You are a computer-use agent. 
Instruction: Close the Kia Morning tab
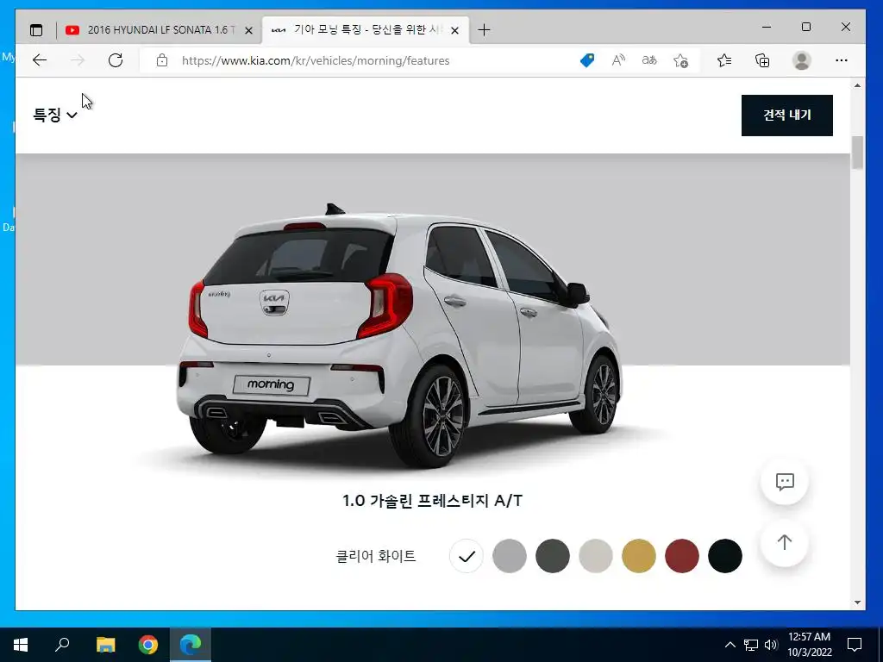[x=455, y=30]
